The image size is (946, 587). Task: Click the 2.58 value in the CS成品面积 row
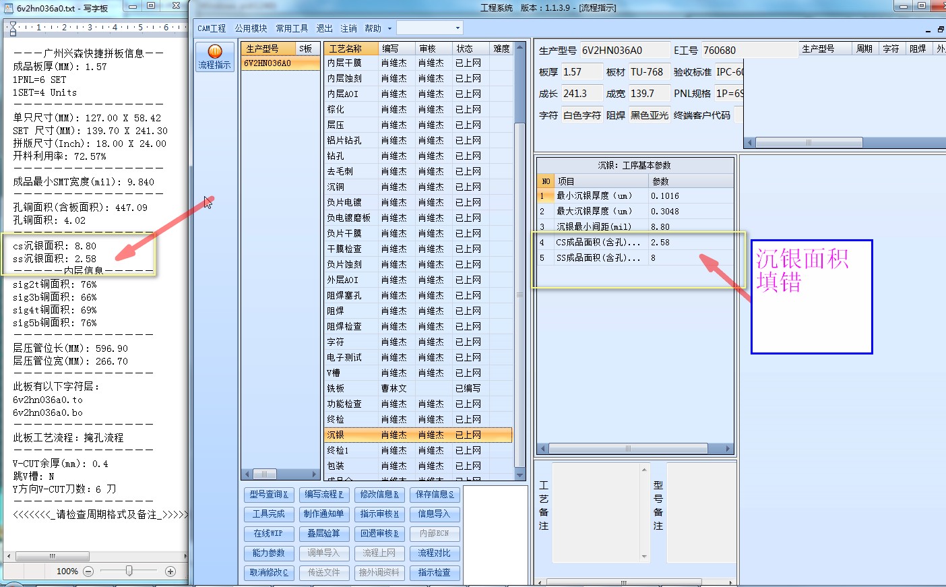pos(691,242)
